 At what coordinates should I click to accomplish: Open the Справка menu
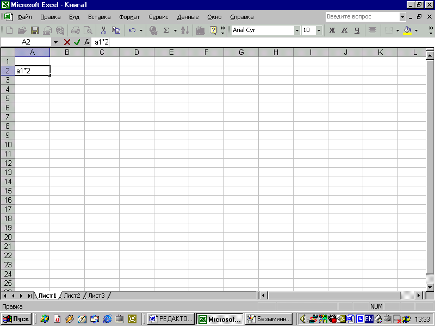pos(242,17)
